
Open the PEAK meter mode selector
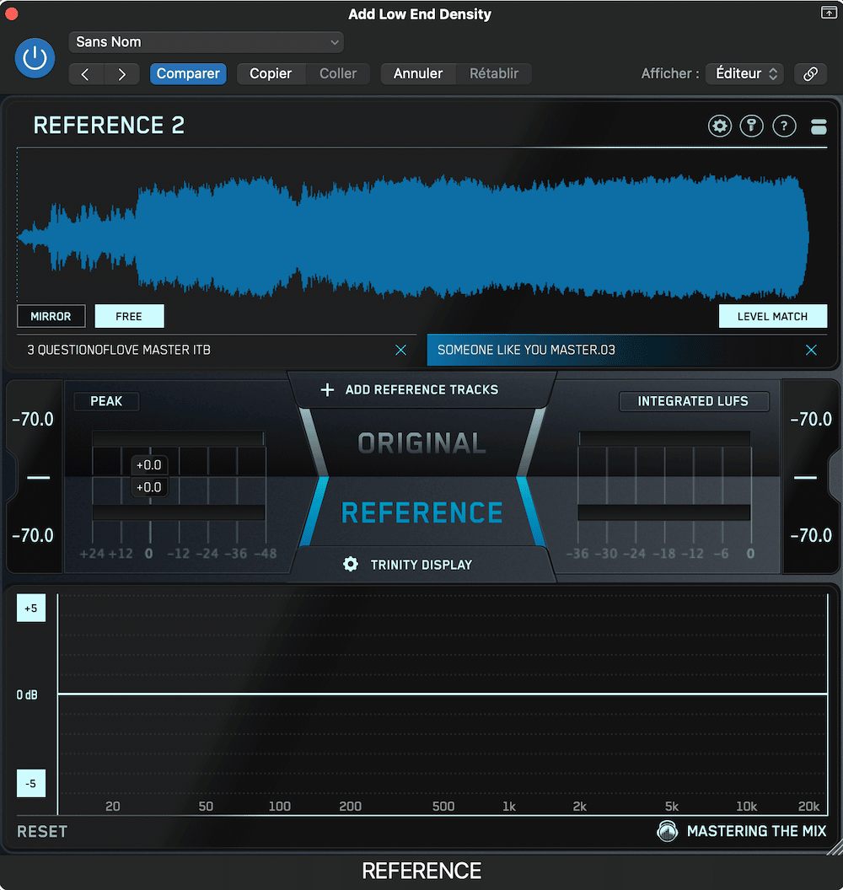[106, 401]
